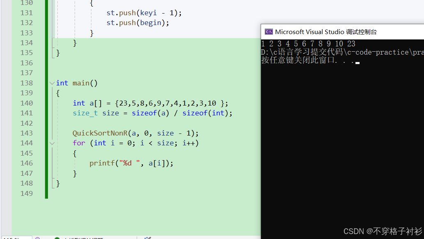Place cursor on printf in line 146

point(102,163)
